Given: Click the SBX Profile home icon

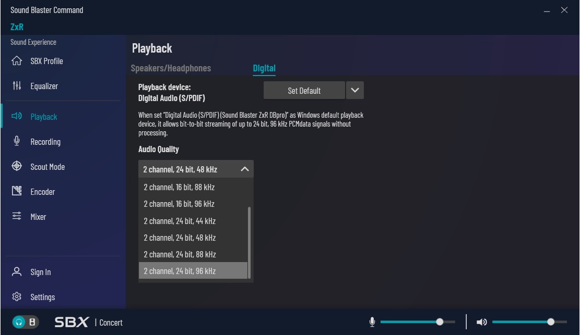Looking at the screenshot, I should pos(17,61).
